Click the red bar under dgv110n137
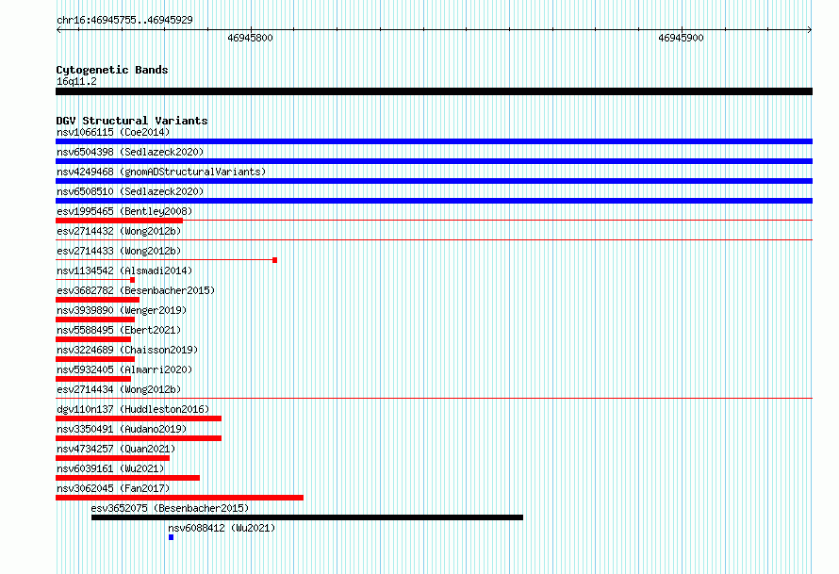Image resolution: width=839 pixels, height=574 pixels. pos(139,418)
